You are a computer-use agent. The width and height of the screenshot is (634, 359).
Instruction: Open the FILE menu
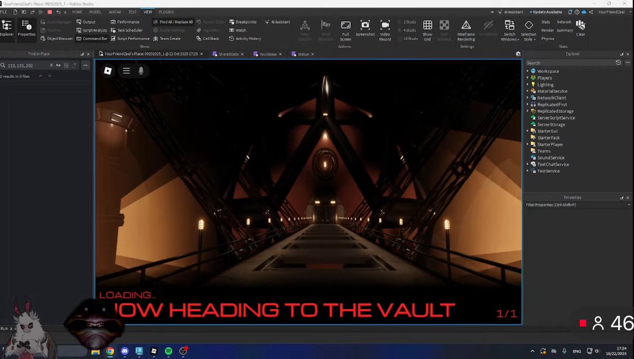4,12
